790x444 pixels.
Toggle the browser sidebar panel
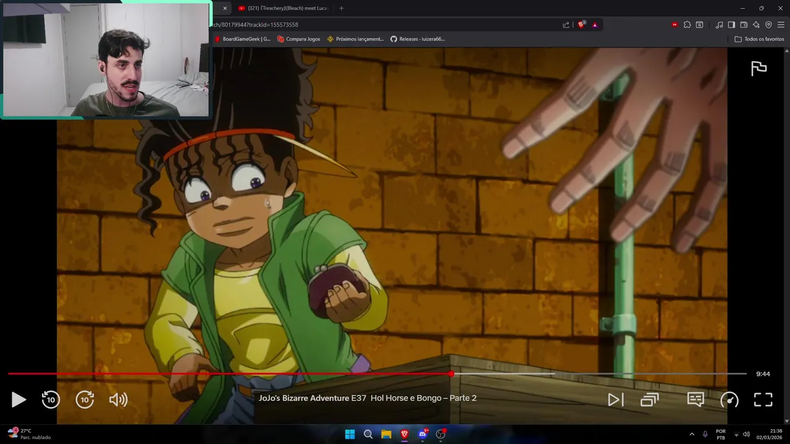[x=731, y=25]
